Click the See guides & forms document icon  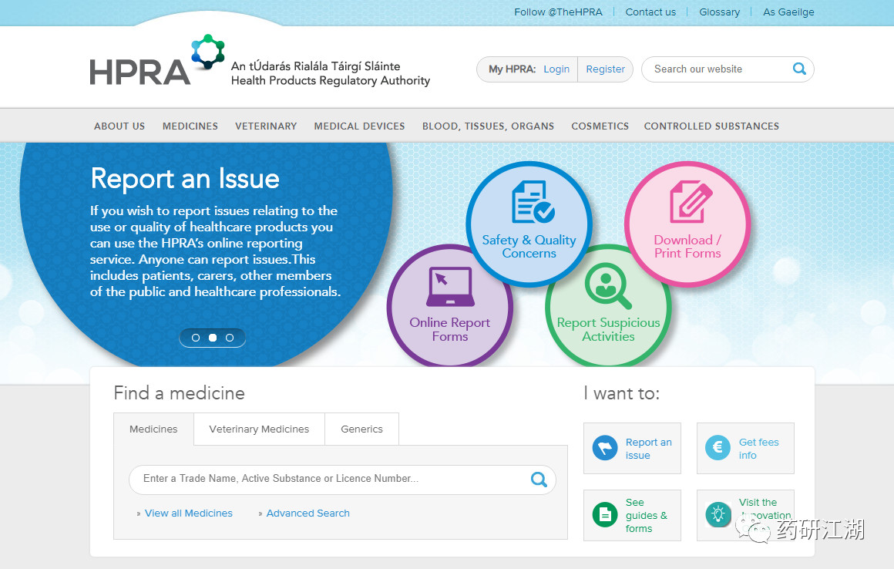coord(605,515)
